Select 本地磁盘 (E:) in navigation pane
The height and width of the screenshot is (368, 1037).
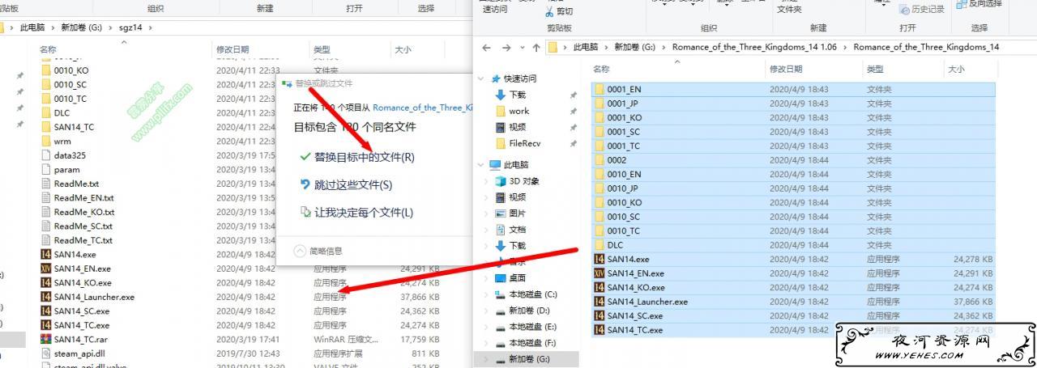[x=532, y=327]
